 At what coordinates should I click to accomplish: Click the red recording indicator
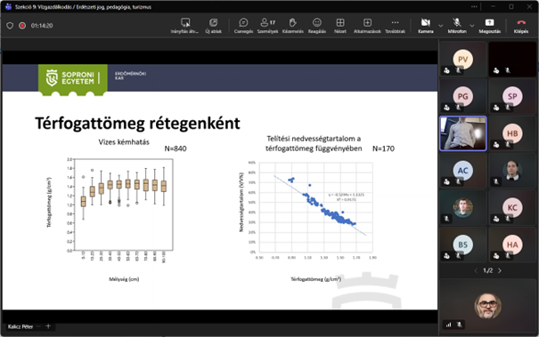click(x=22, y=26)
